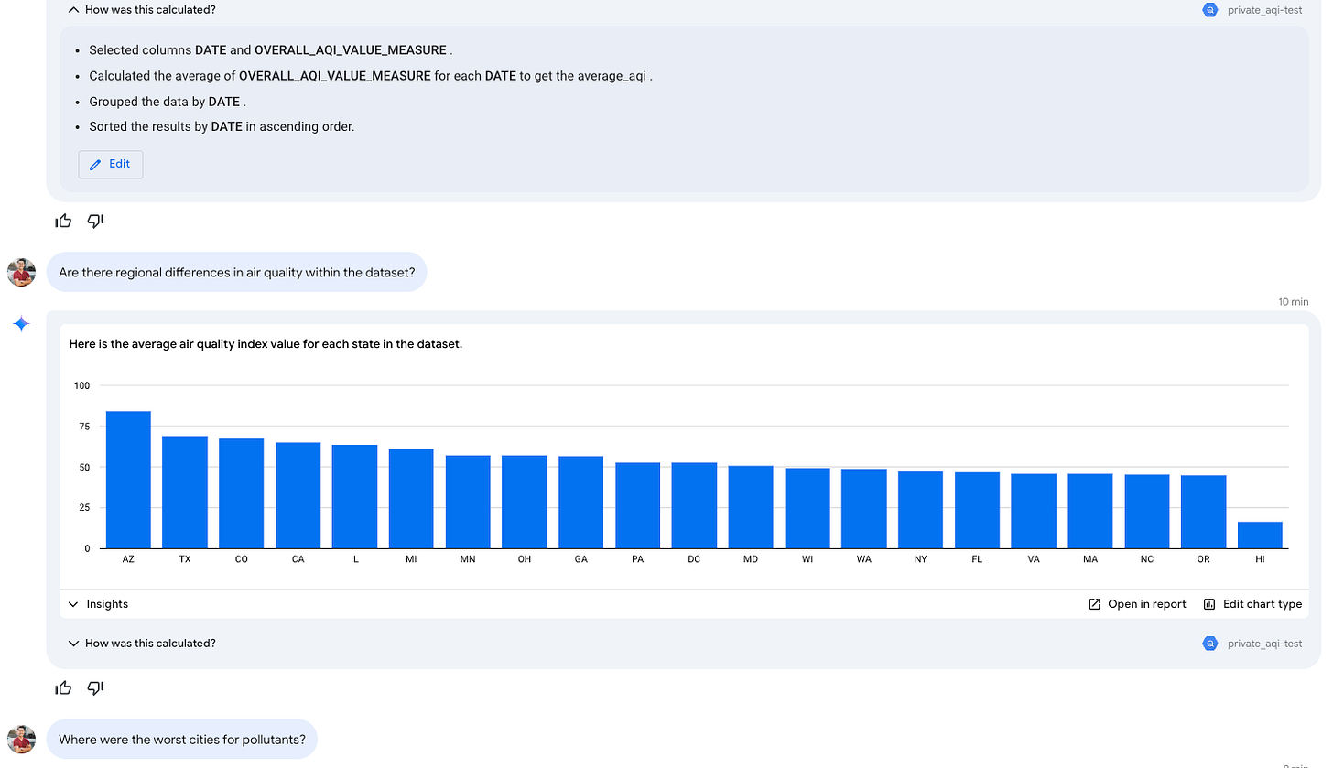This screenshot has width=1333, height=768.
Task: Click the "Selected columns DATE" bullet
Action: pos(271,50)
